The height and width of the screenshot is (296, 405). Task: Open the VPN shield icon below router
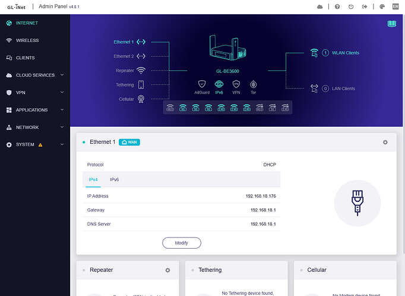tap(236, 84)
